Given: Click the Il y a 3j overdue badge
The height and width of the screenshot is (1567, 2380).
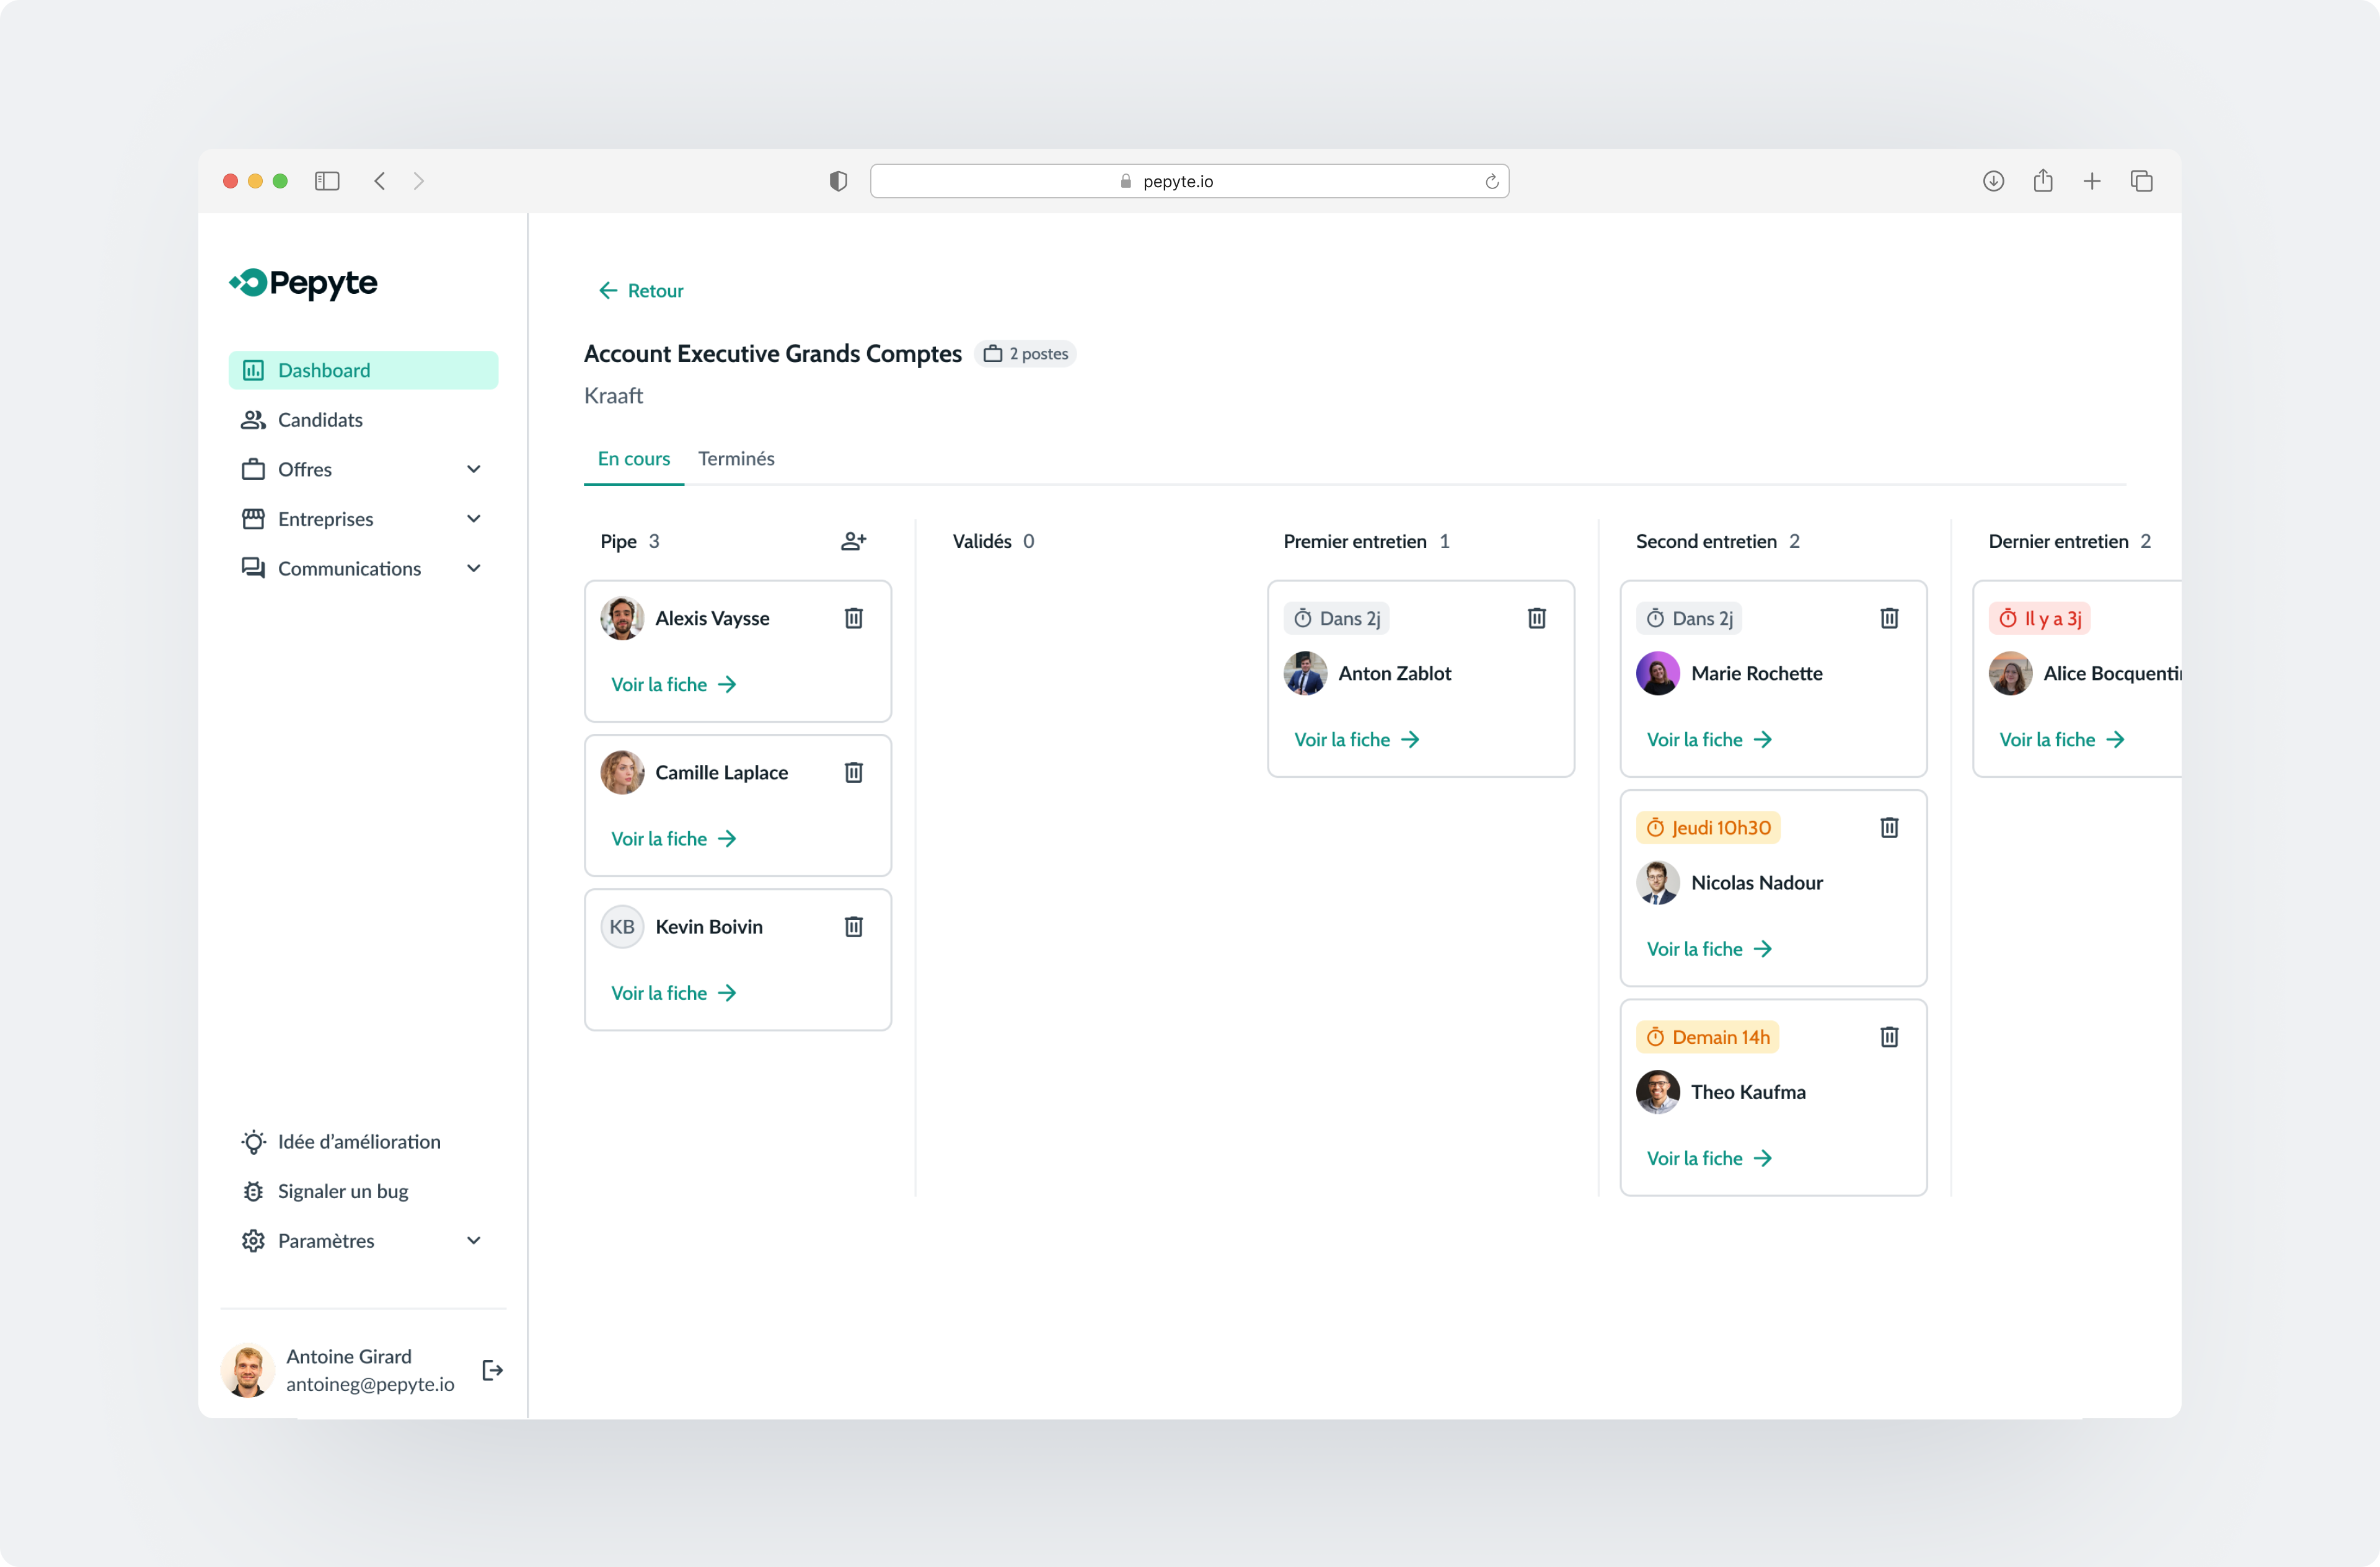Looking at the screenshot, I should tap(2040, 618).
